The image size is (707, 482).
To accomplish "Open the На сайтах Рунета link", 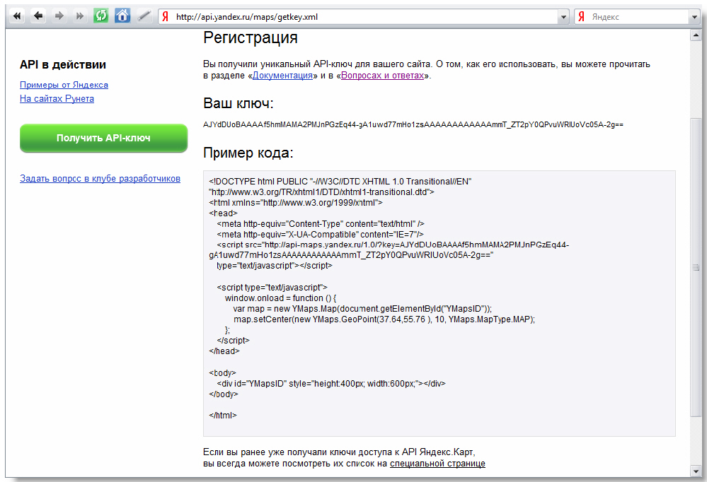I will point(57,99).
